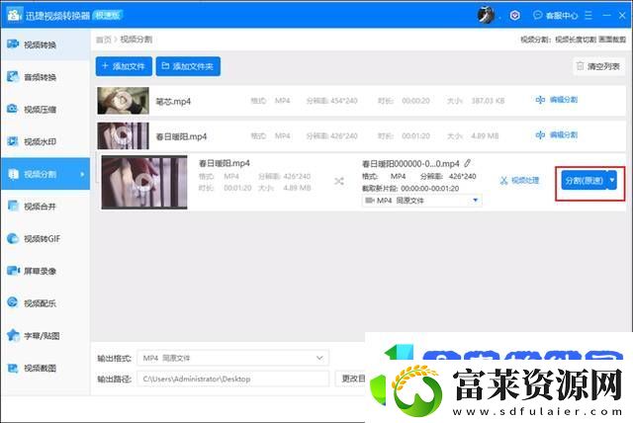This screenshot has height=423, width=633.
Task: Open 音频转换 in the sidebar
Action: (45, 77)
